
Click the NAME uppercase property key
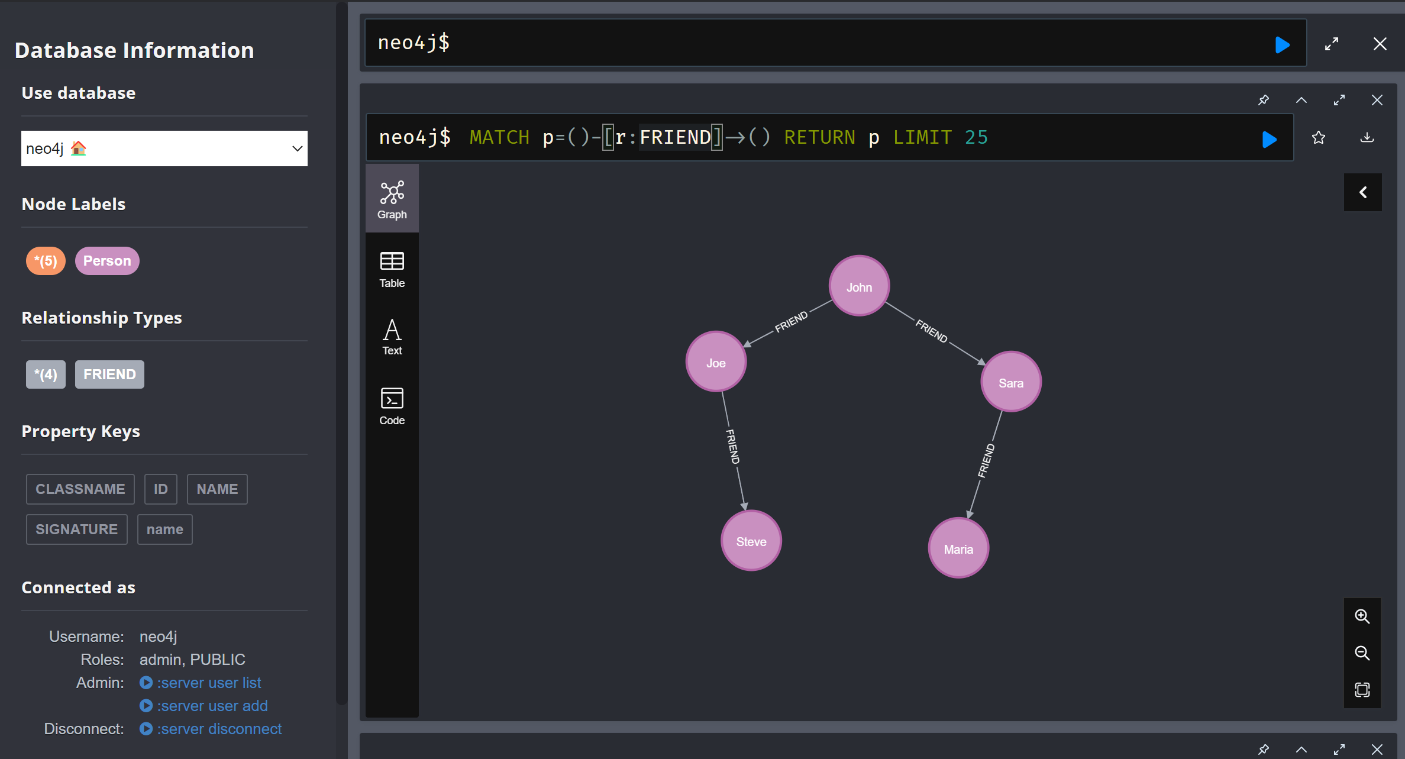pos(217,489)
